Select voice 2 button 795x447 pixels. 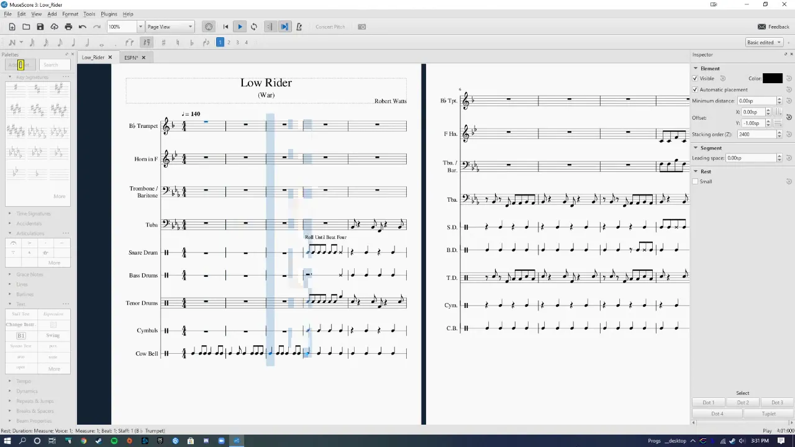point(229,42)
